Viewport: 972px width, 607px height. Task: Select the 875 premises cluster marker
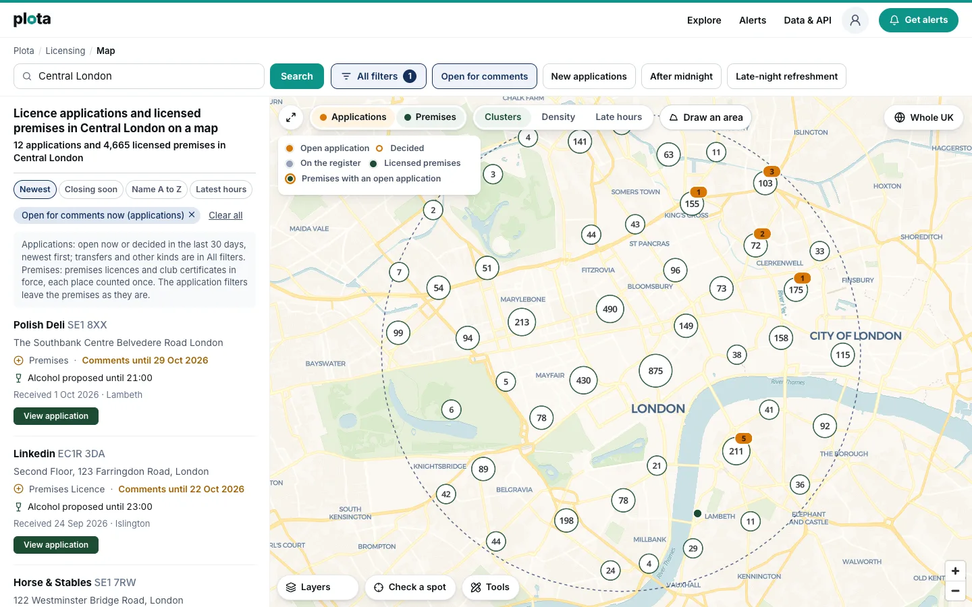tap(655, 371)
